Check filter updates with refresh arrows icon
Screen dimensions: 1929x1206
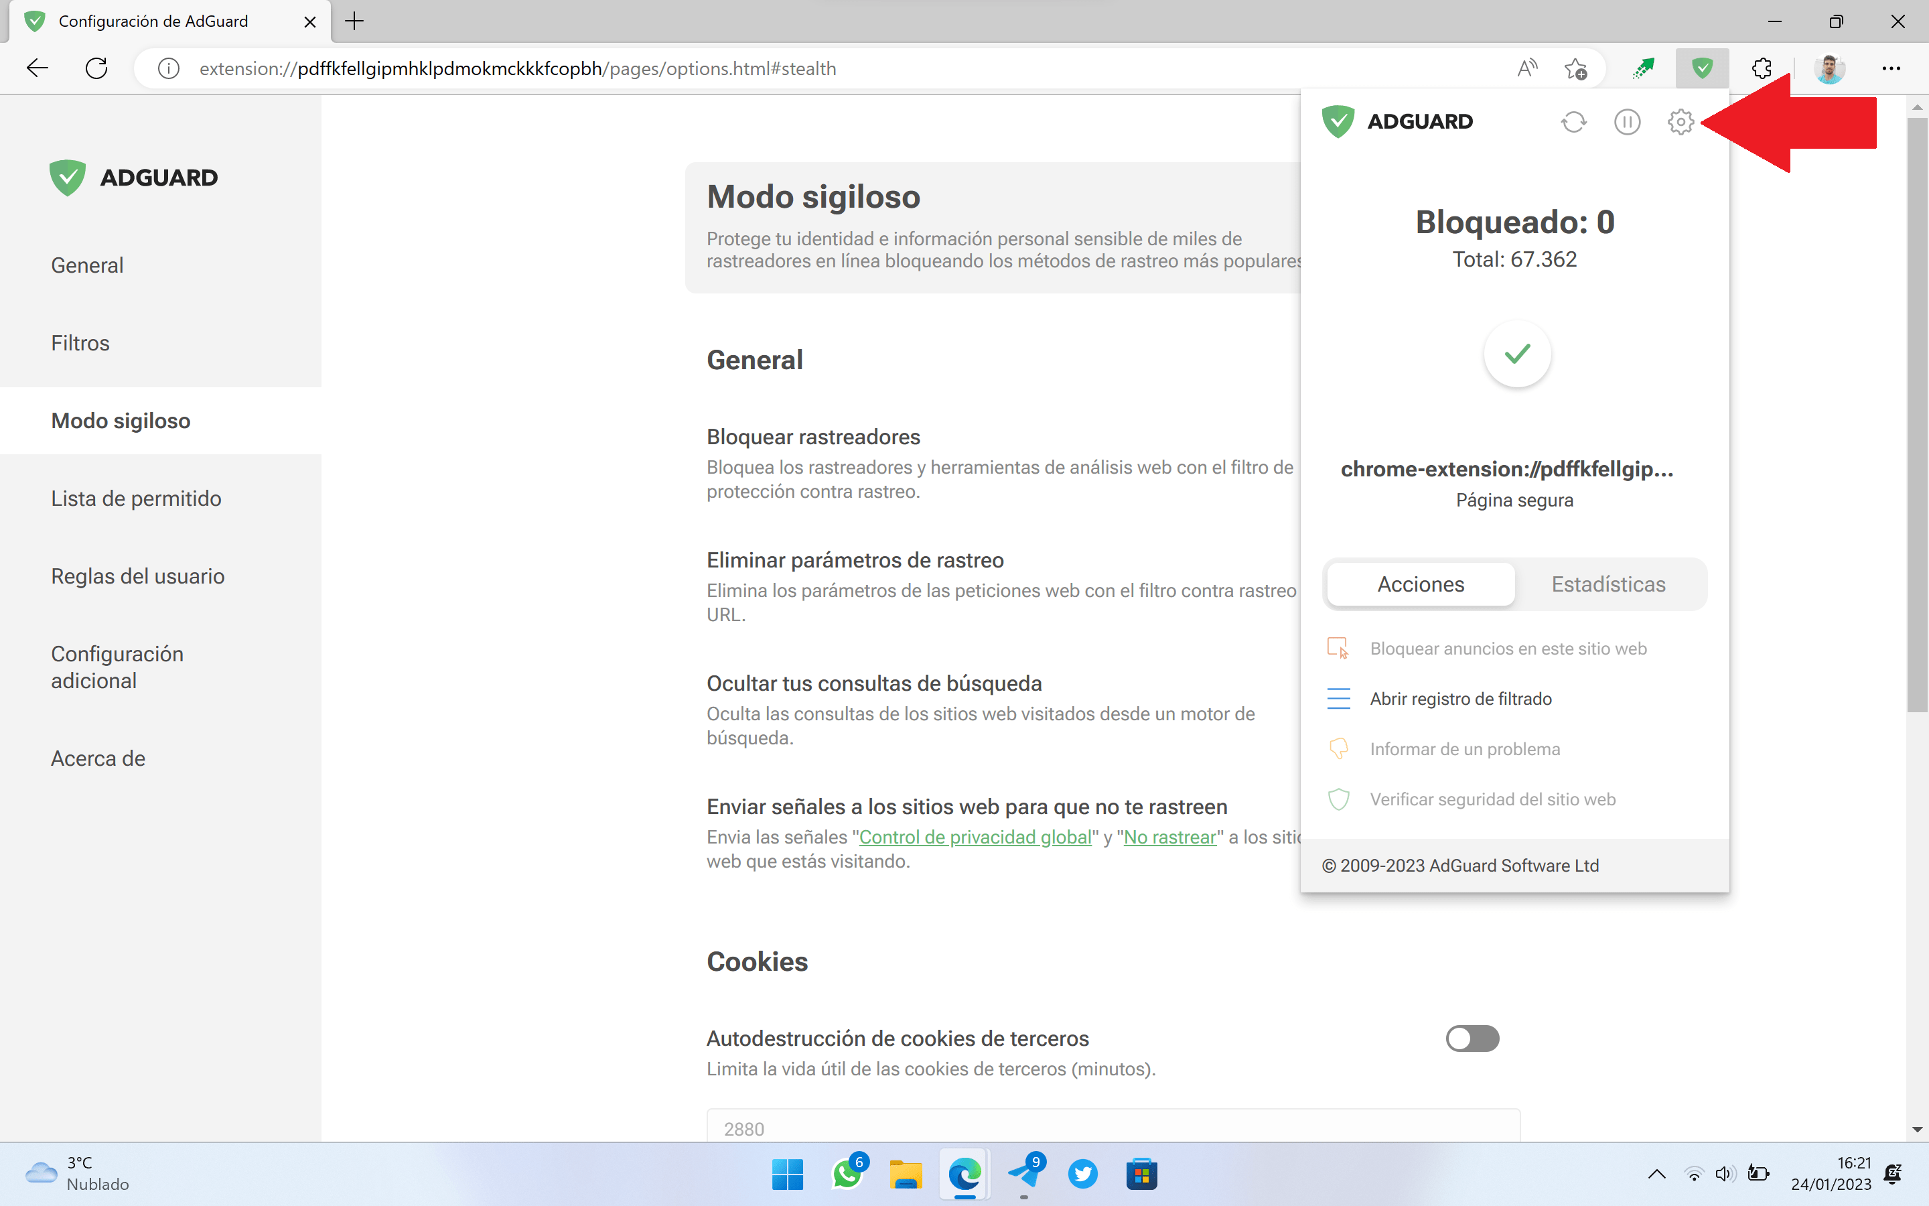(x=1573, y=122)
